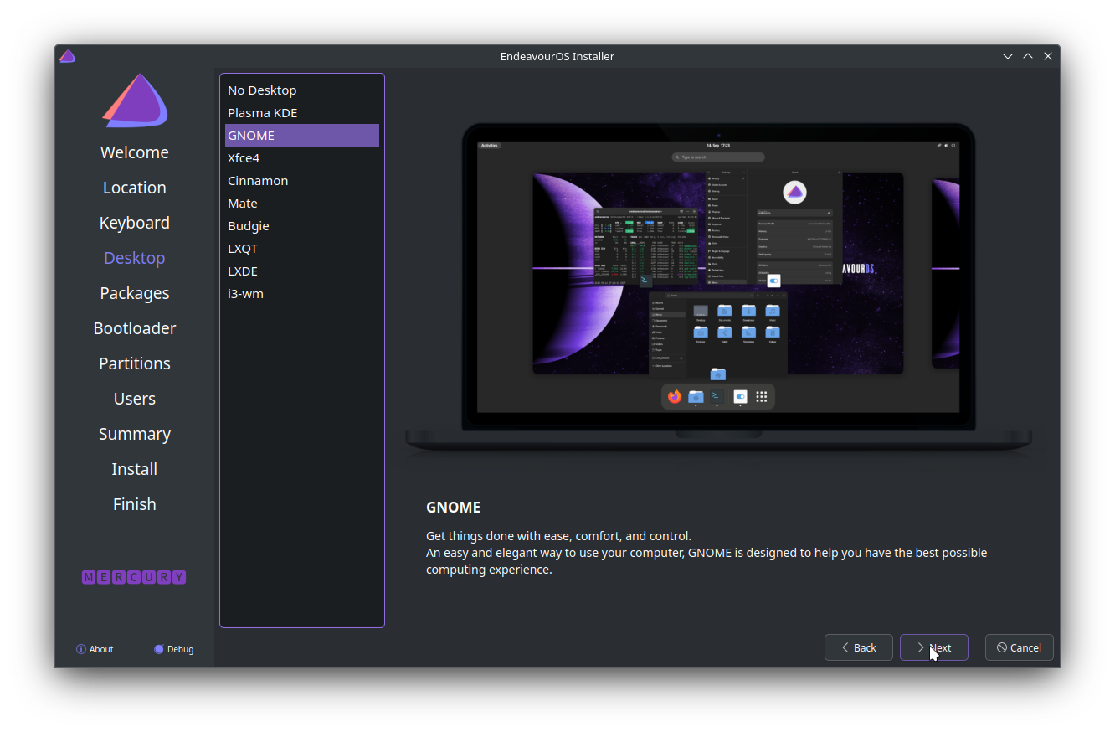Click the Finish step in the sidebar

[135, 504]
